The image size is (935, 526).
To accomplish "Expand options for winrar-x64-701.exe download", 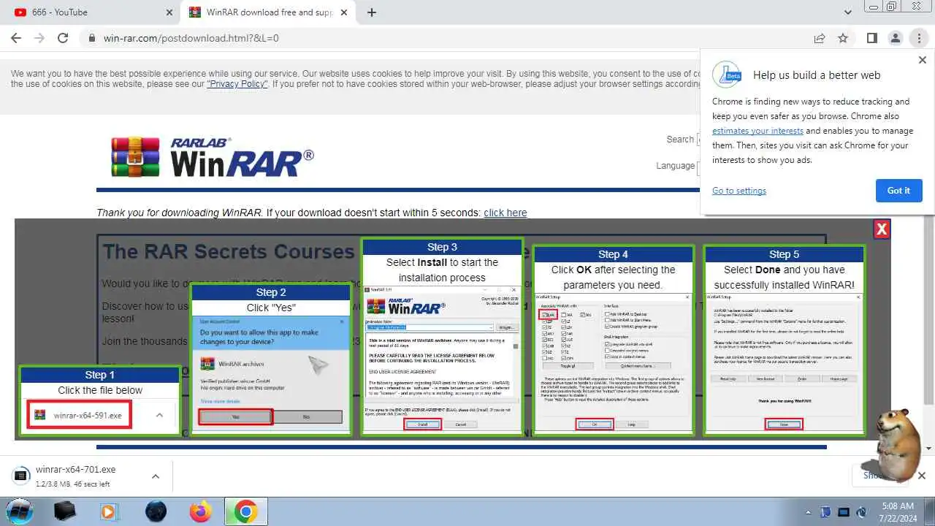I will coord(156,476).
